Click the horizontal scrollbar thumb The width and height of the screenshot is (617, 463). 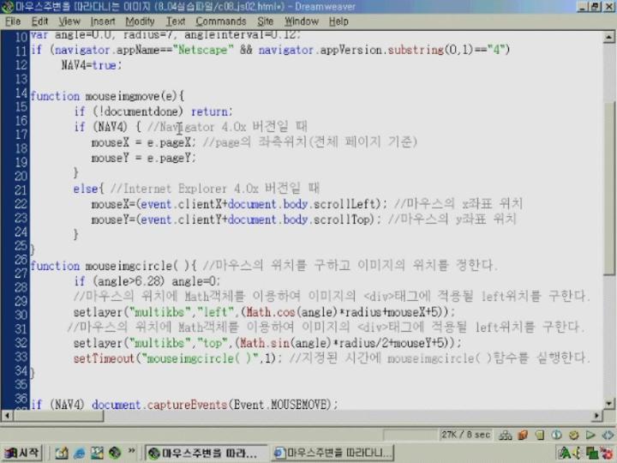point(58,415)
